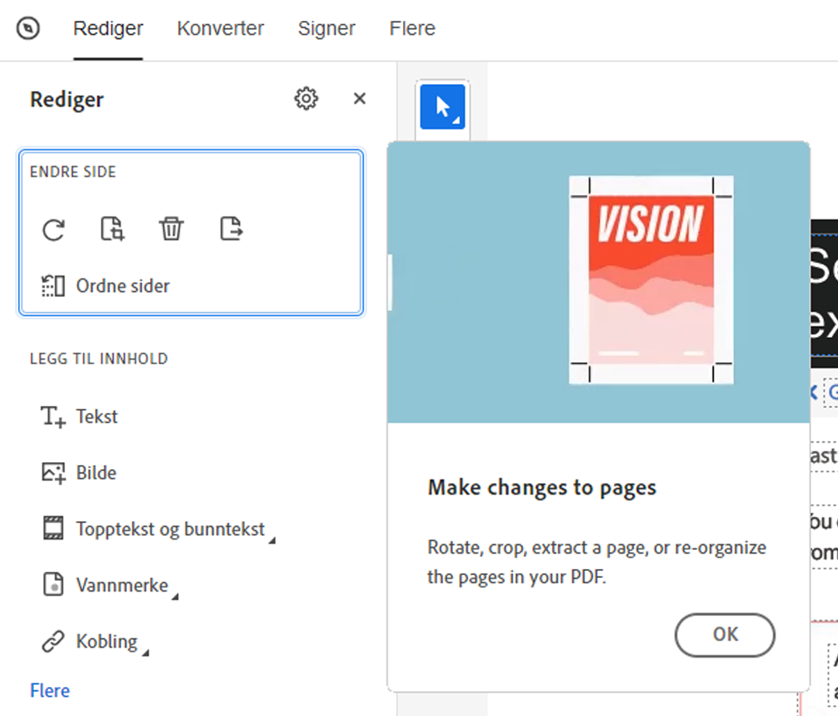838x716 pixels.
Task: Open the Signer tab
Action: (x=326, y=28)
